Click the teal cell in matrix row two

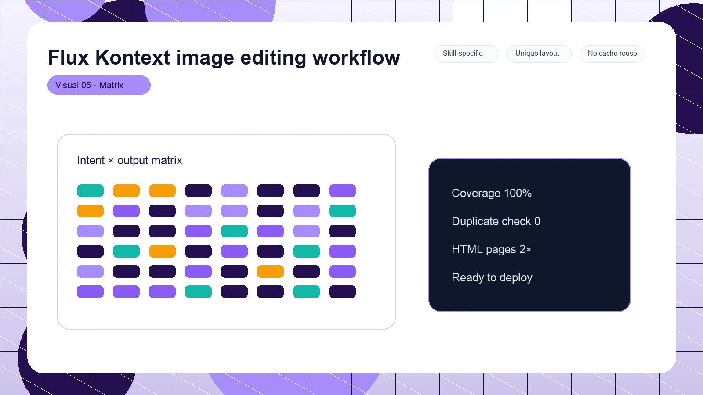342,211
